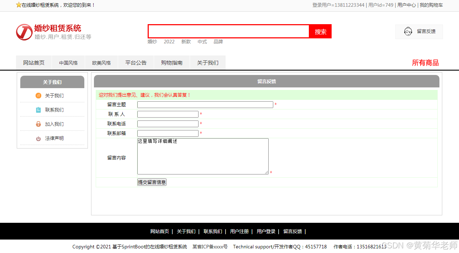Click footer link 网站首页
459x253 pixels.
[x=160, y=231]
